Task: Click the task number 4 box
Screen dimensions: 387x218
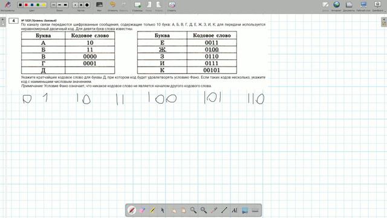Action: pos(13,21)
